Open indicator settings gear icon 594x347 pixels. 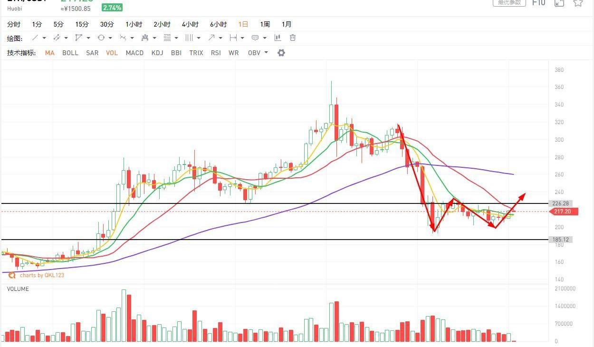tap(281, 53)
